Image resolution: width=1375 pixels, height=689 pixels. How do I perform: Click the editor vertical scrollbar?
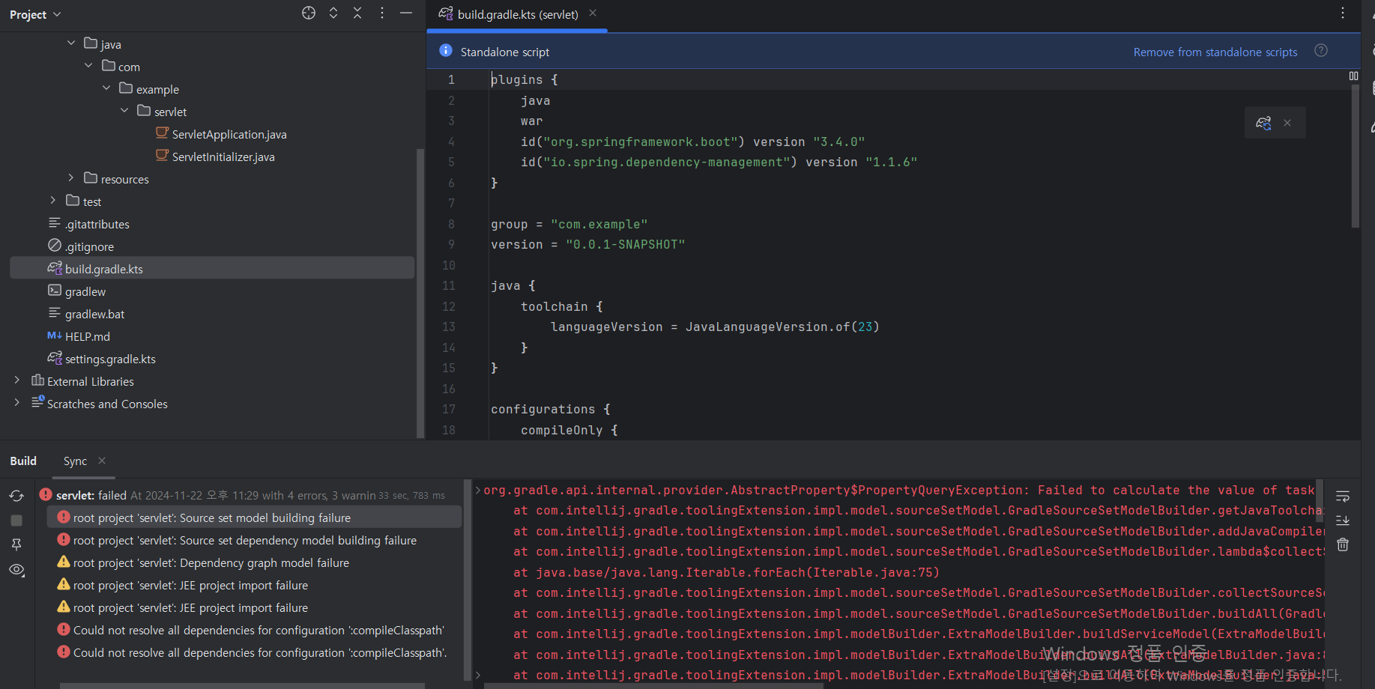tap(1355, 156)
